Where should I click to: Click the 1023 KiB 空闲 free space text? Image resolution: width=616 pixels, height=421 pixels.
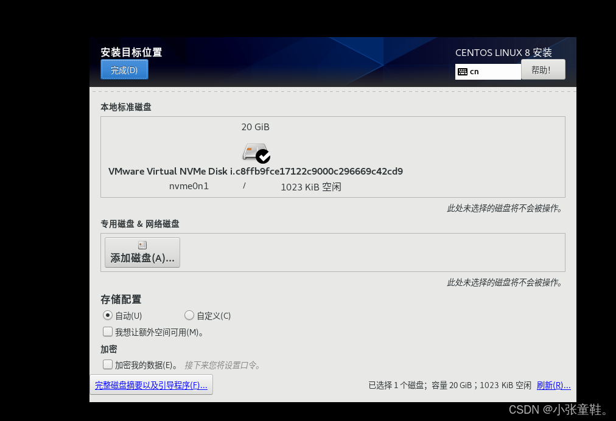coord(310,187)
